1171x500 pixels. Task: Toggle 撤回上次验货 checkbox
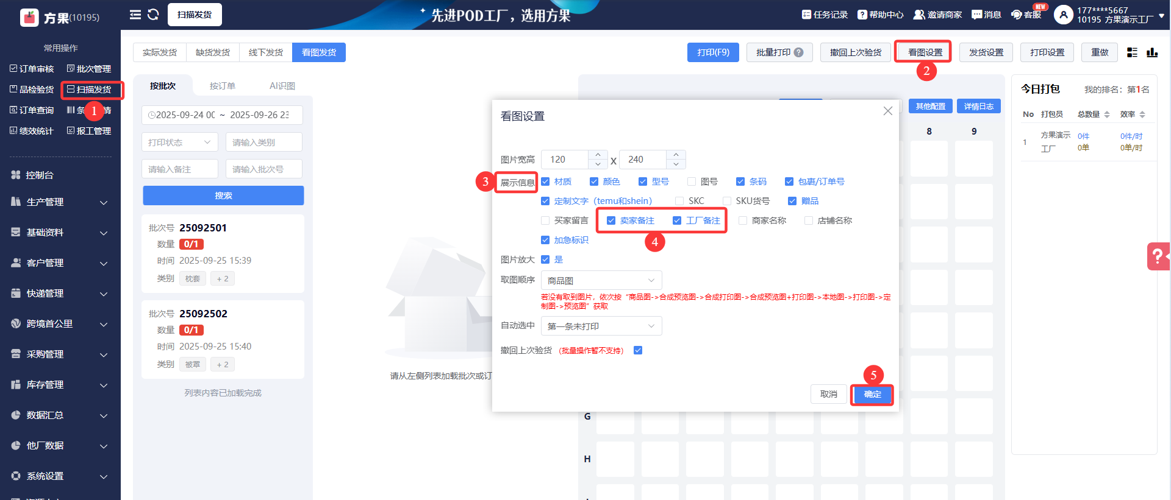point(638,350)
